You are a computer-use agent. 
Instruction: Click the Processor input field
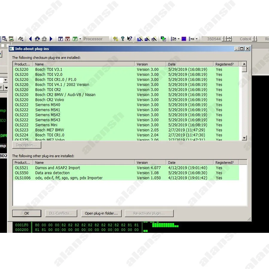(x=96, y=39)
